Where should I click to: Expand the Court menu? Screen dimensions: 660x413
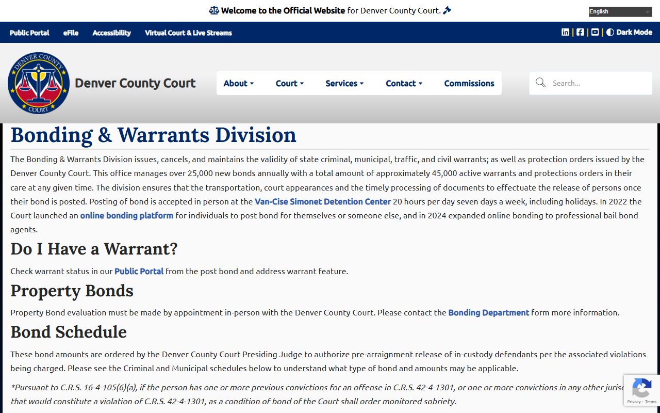pyautogui.click(x=290, y=83)
